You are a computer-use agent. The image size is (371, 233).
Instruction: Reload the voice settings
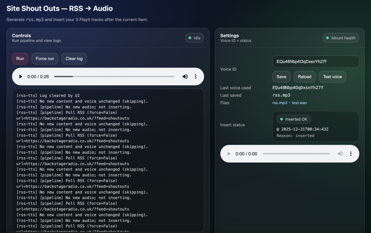[304, 77]
